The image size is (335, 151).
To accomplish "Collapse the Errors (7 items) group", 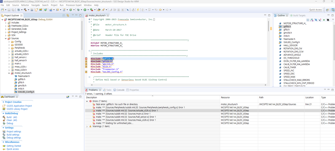I will (x=87, y=101).
